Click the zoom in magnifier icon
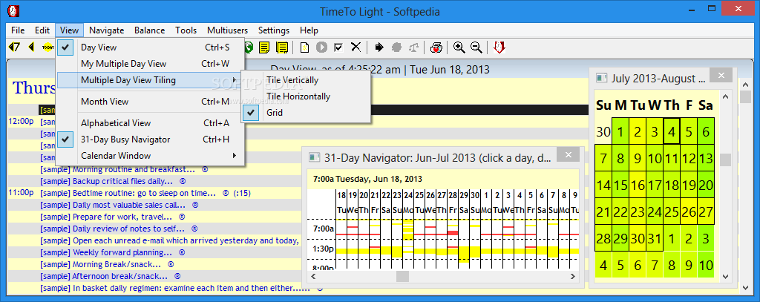 coord(459,47)
